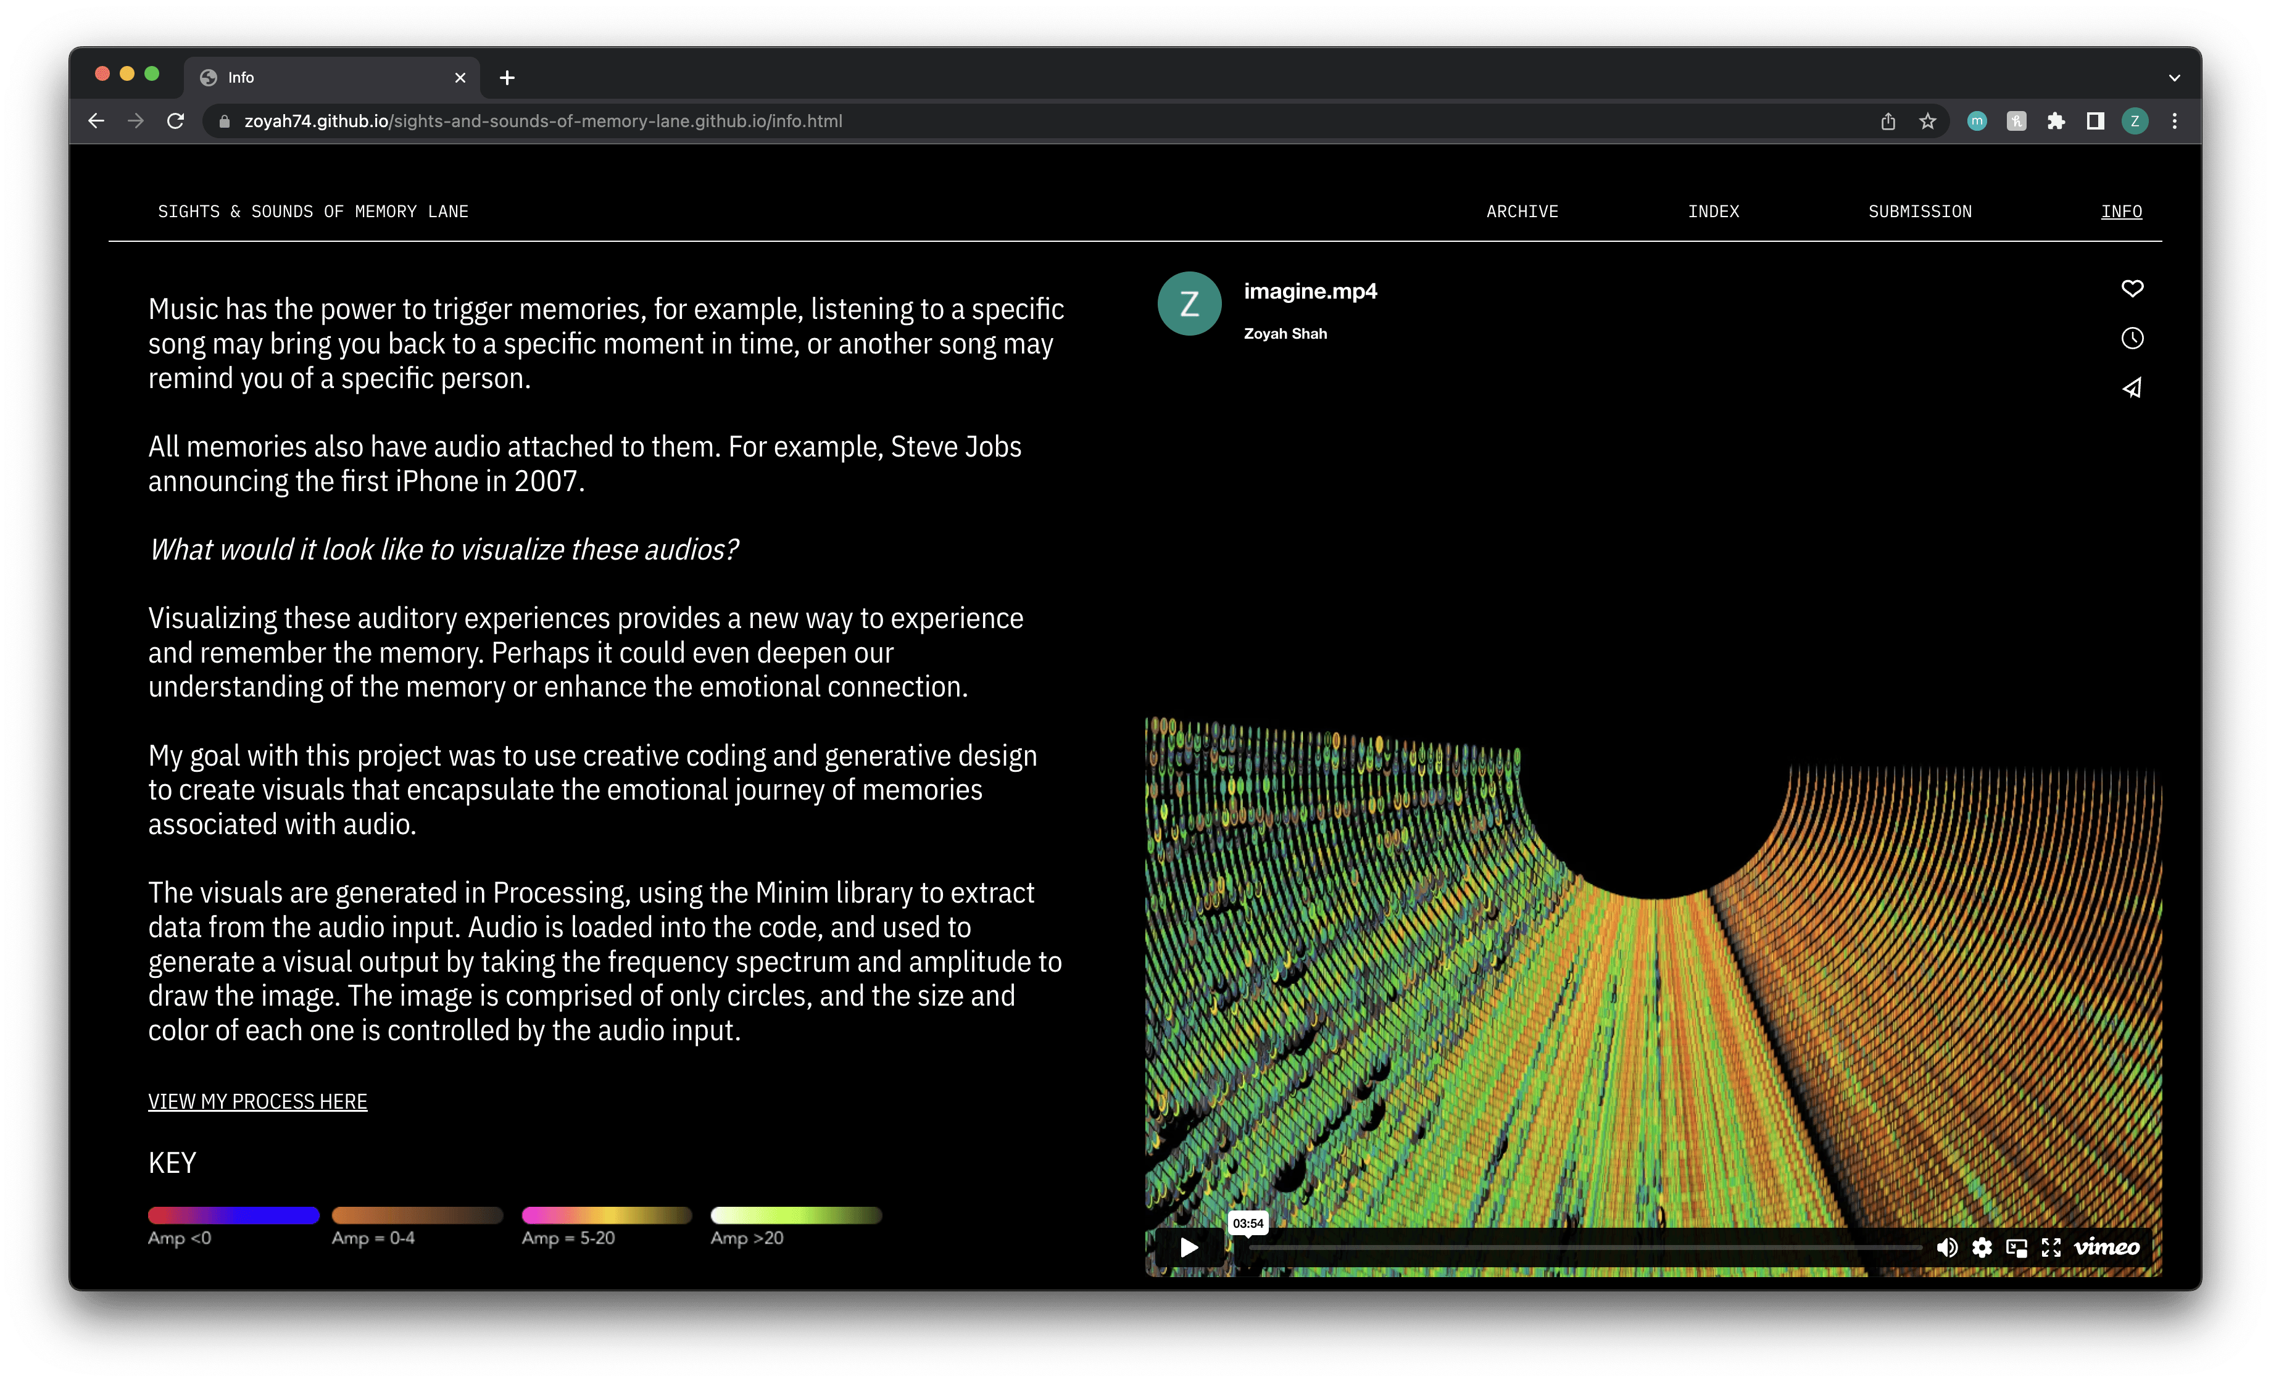The image size is (2271, 1382).
Task: Mute the Vimeo player volume
Action: [1946, 1248]
